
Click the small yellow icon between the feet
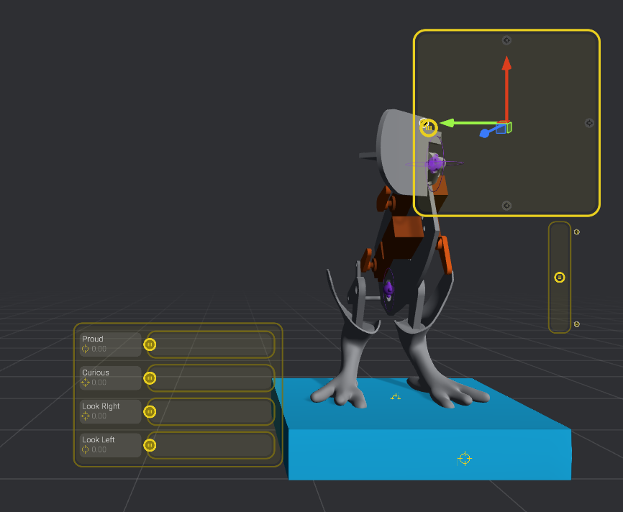[396, 396]
